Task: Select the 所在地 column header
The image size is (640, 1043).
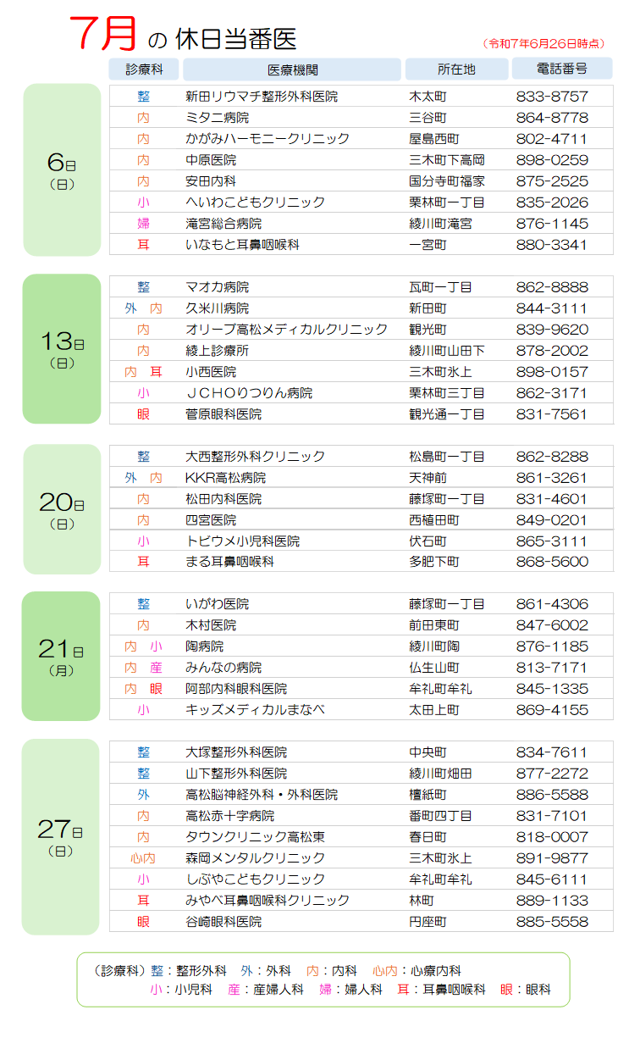Action: (x=456, y=69)
